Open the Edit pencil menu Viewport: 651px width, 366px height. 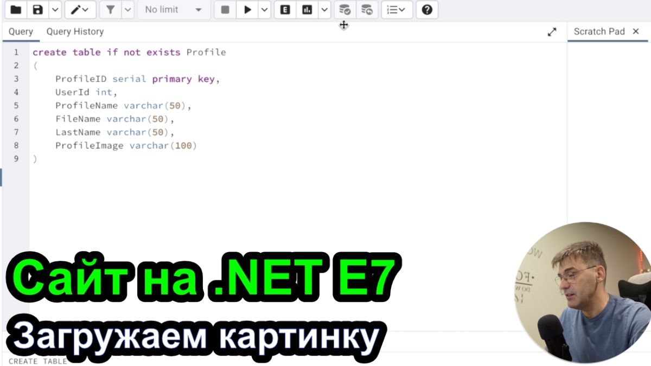(80, 10)
